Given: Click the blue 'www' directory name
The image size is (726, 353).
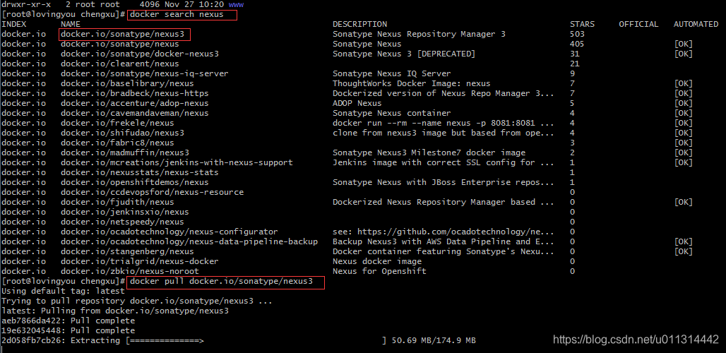Looking at the screenshot, I should tap(236, 4).
